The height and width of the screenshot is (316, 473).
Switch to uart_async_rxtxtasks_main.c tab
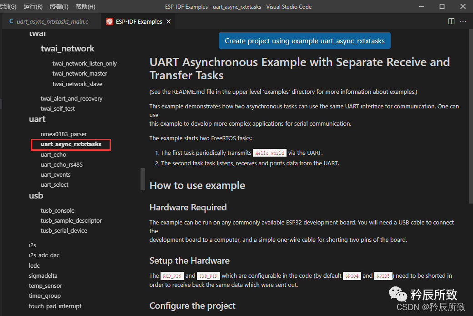coord(52,22)
